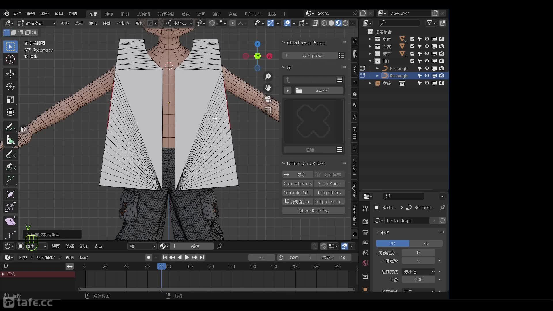Click the Z axis on the navigation gizmo

pyautogui.click(x=257, y=44)
